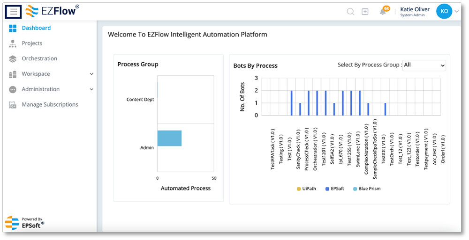Image resolution: width=469 pixels, height=240 pixels.
Task: Click the Testpayment ( V1.0 ) label
Action: (x=426, y=149)
